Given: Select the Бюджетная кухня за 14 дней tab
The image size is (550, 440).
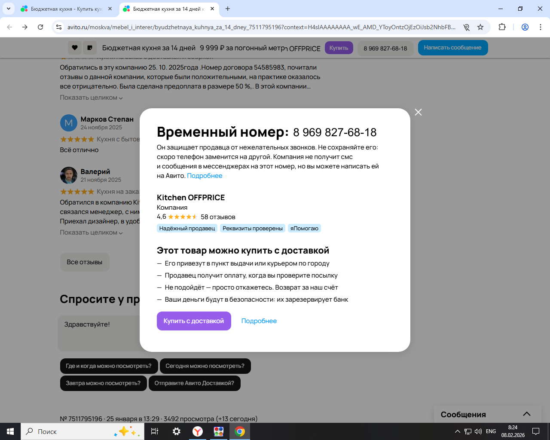Looking at the screenshot, I should pos(169,9).
